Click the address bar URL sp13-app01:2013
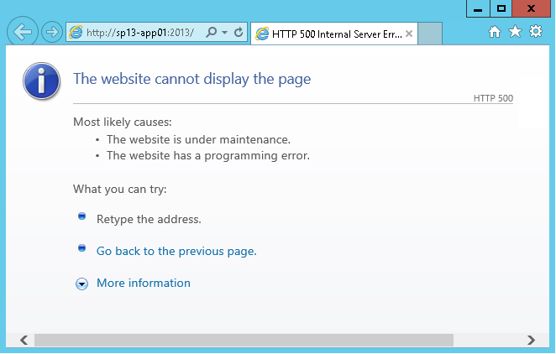556x354 pixels. point(140,33)
